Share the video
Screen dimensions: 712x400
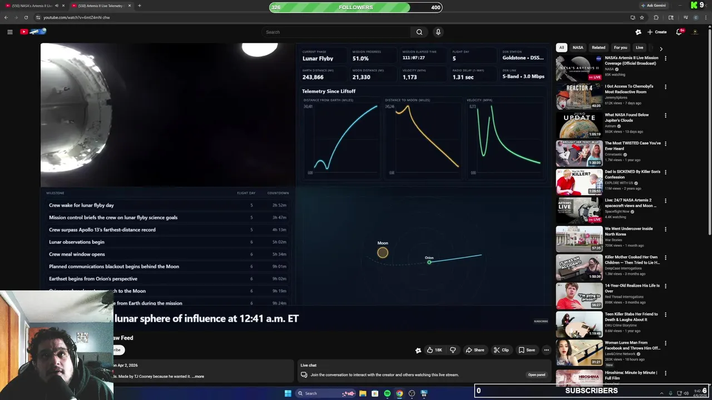(475, 350)
